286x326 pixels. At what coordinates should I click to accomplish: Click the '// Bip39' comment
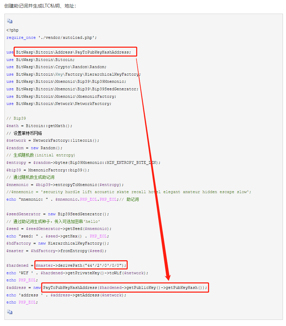click(x=16, y=118)
